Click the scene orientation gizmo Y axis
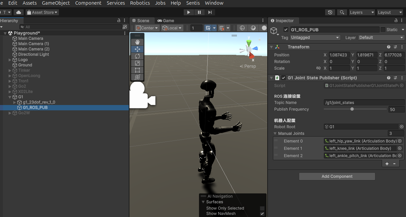The image size is (406, 217). 249,42
